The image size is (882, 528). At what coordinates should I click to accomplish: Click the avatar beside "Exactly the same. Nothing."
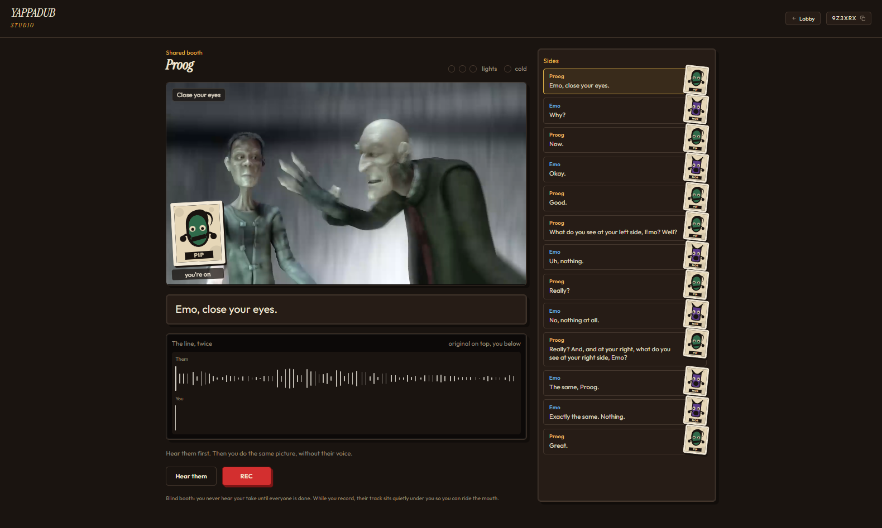[x=696, y=411]
